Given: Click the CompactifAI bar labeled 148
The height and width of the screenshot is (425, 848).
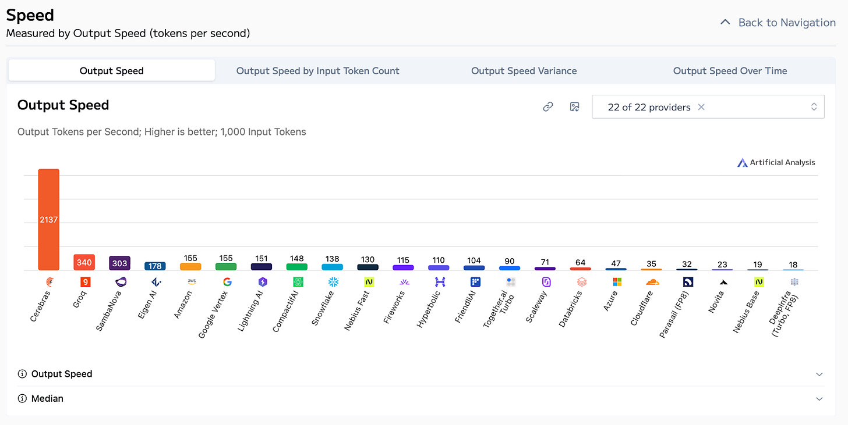Looking at the screenshot, I should tap(298, 267).
